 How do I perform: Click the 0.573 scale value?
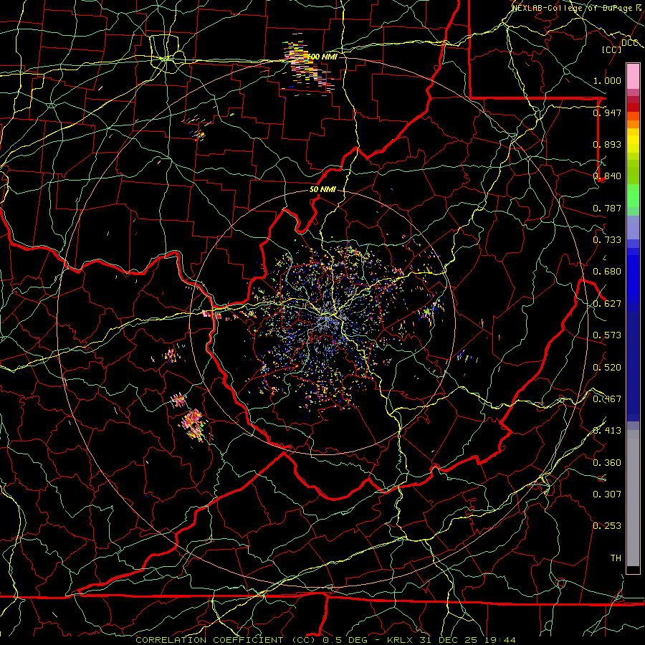click(x=607, y=335)
